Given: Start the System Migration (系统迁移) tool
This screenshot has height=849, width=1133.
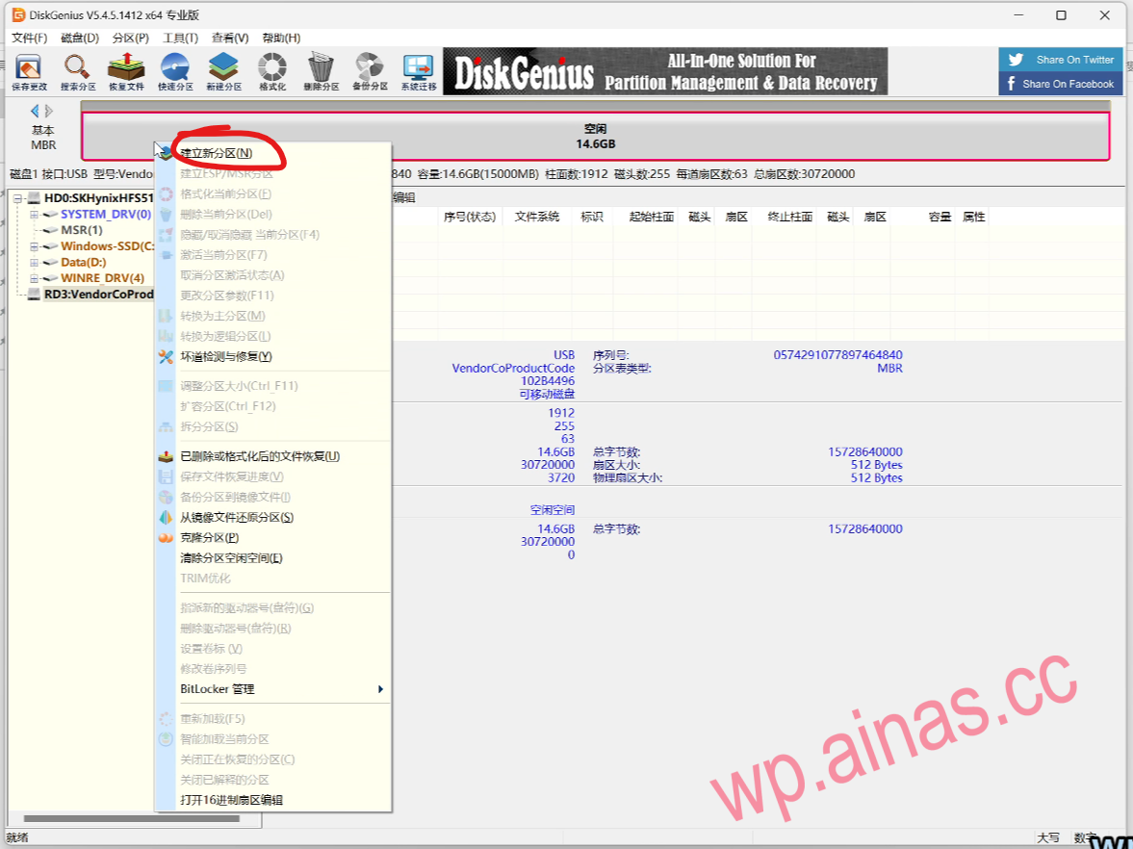Looking at the screenshot, I should [x=419, y=72].
